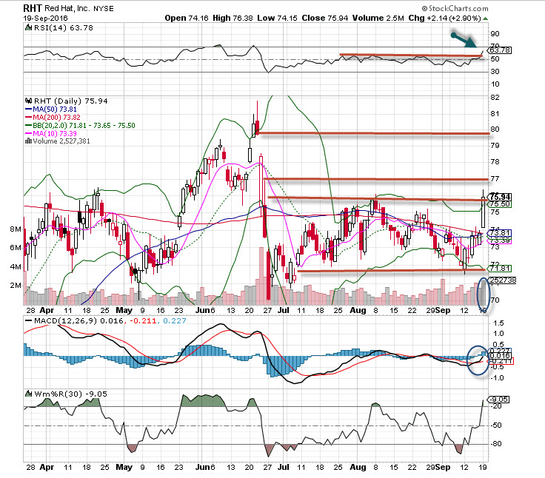The image size is (545, 478).
Task: Select the MA(10) 73.39 legend entry
Action: click(56, 134)
